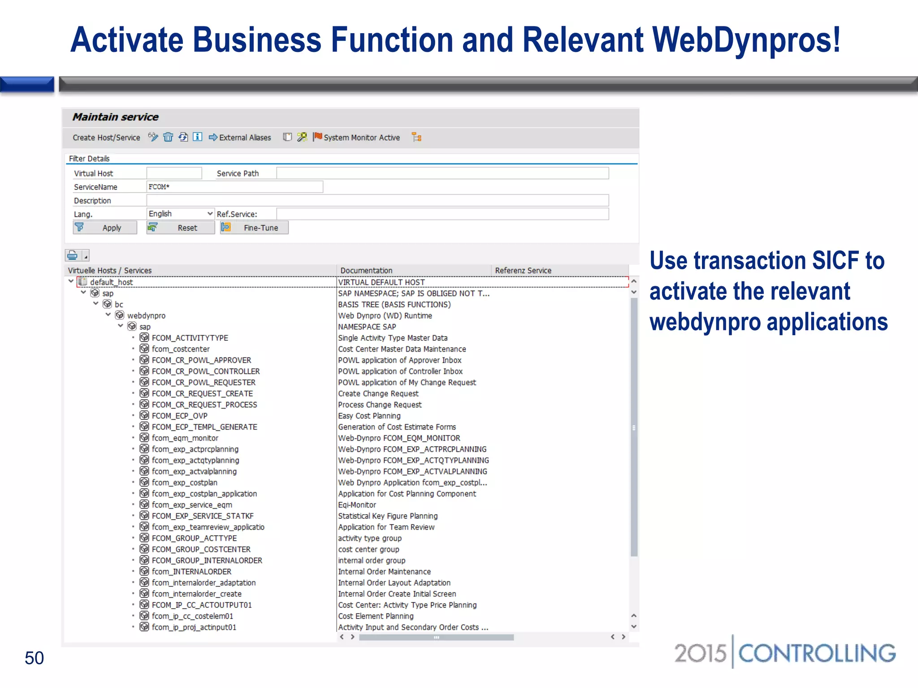Collapse the bc tree node
918x688 pixels.
pyautogui.click(x=95, y=304)
